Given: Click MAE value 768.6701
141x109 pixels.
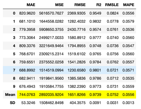Looking at the screenshot, I should [27, 54].
